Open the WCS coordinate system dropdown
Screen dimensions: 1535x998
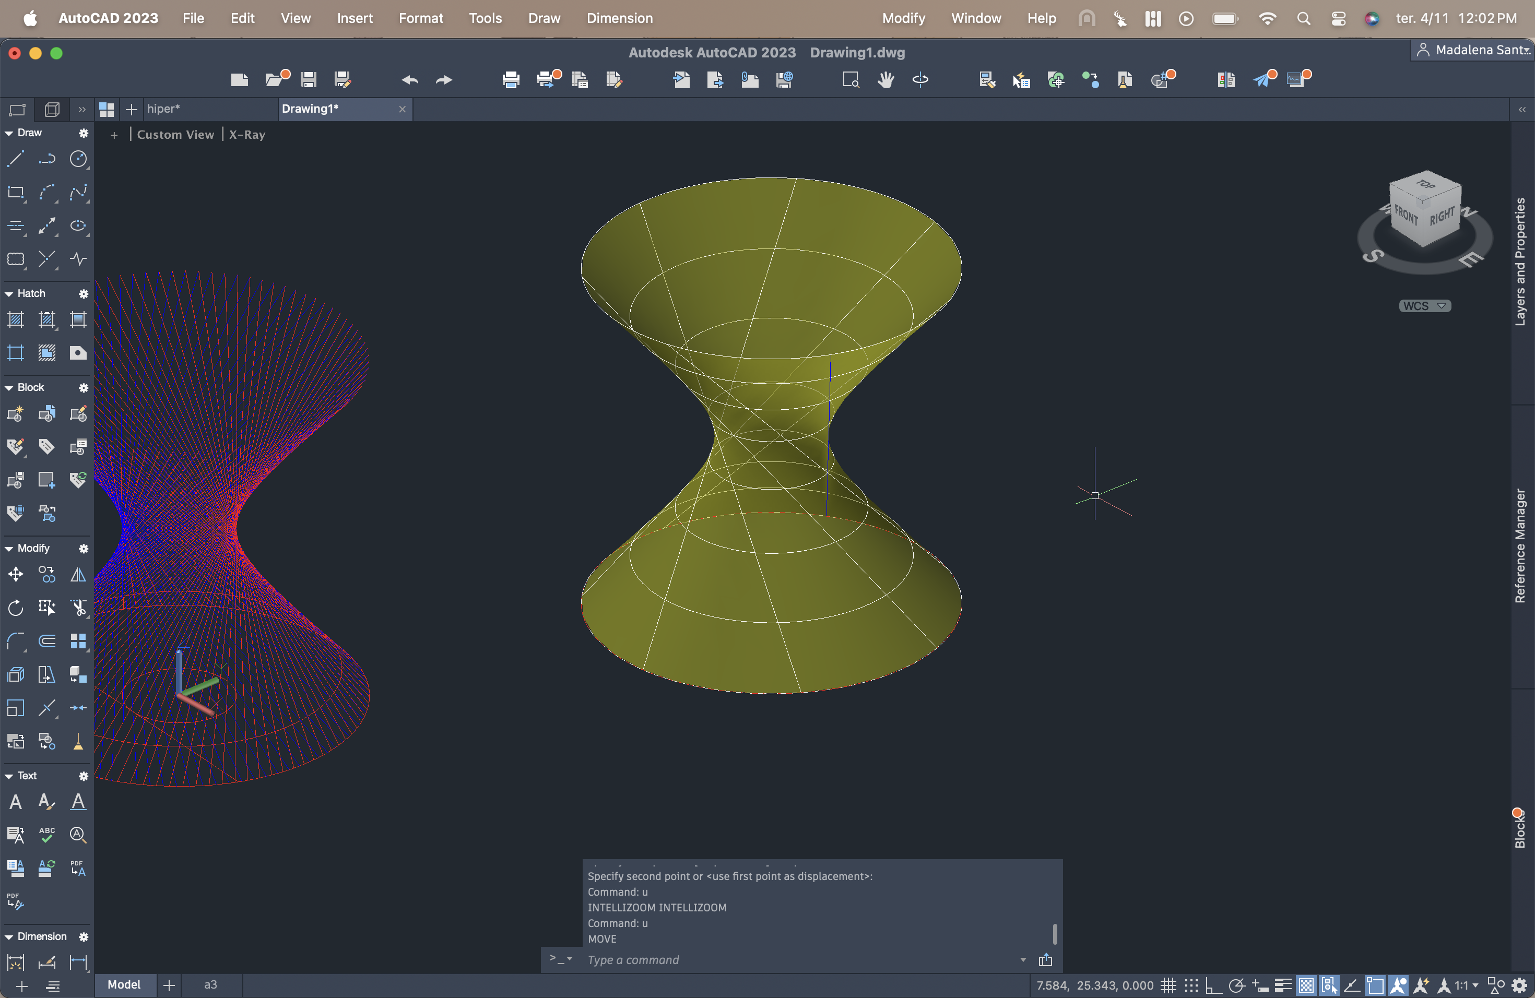[1425, 305]
